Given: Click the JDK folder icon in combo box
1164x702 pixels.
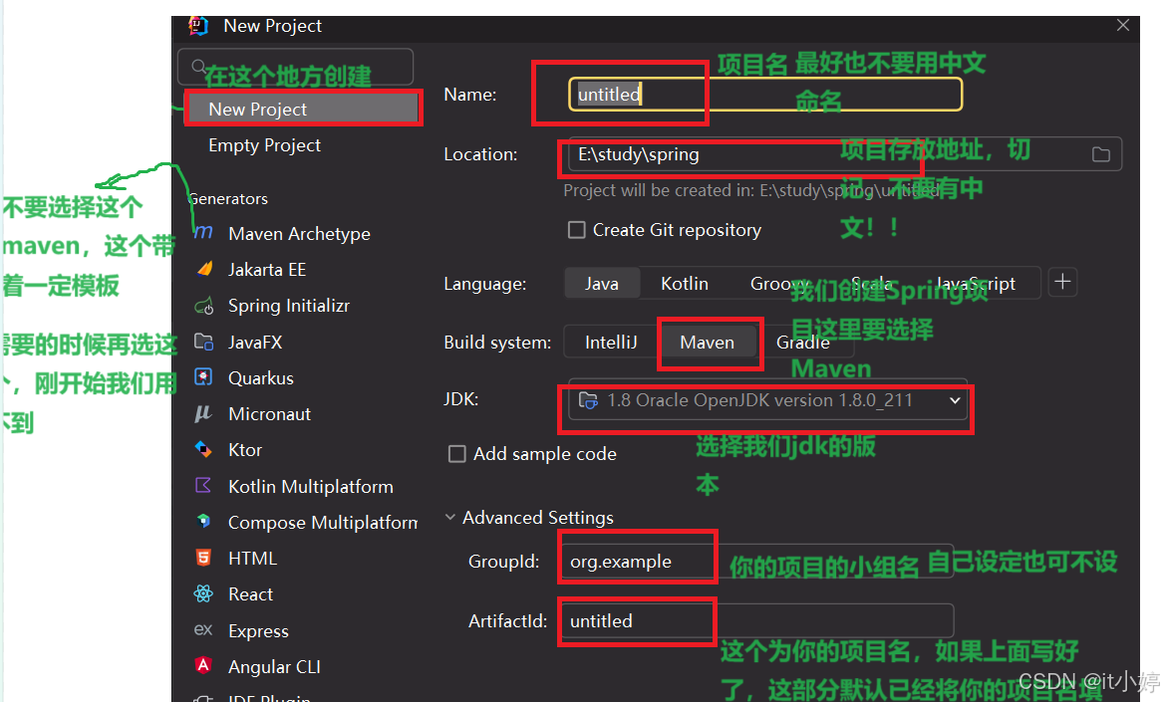Looking at the screenshot, I should point(588,400).
